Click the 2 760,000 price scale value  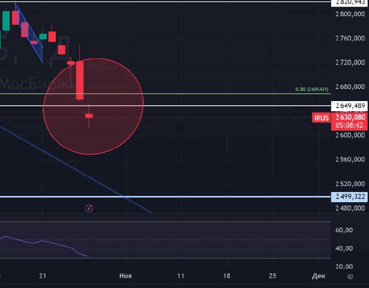coord(350,38)
